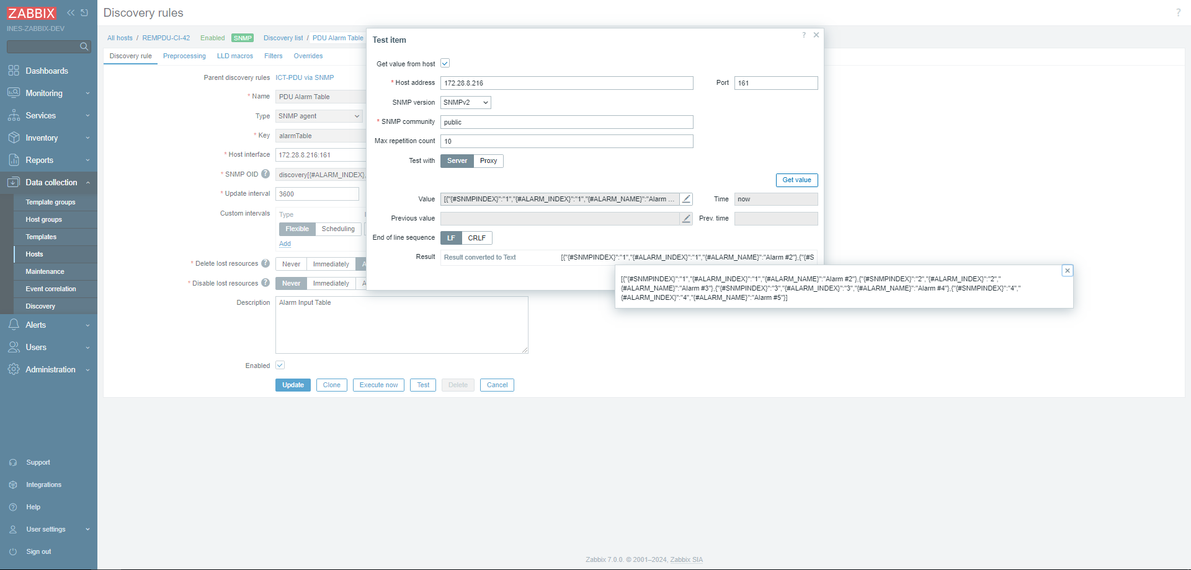Click the Data collection sidebar icon
Screen dimensions: 1191x570
click(x=14, y=182)
